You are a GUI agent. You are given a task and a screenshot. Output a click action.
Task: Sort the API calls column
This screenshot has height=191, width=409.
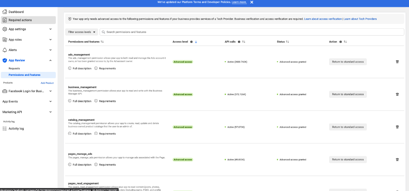tap(244, 42)
